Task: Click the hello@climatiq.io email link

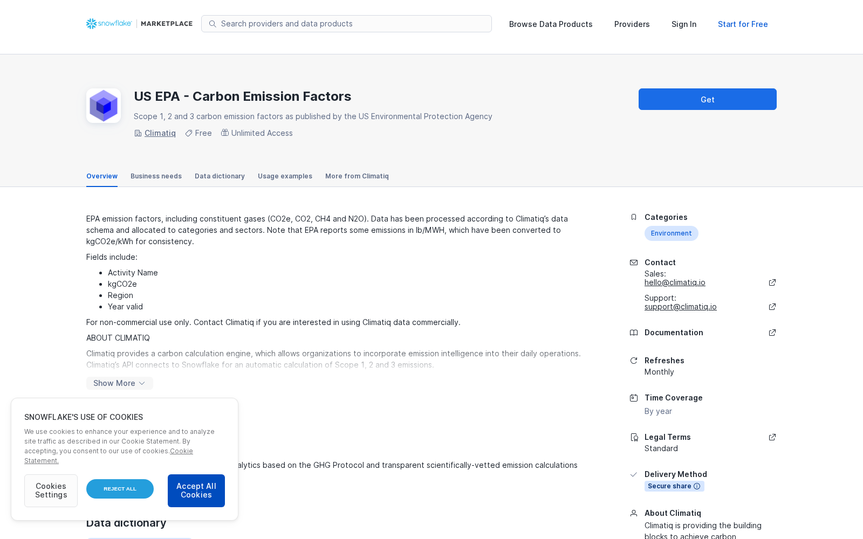Action: pyautogui.click(x=675, y=282)
